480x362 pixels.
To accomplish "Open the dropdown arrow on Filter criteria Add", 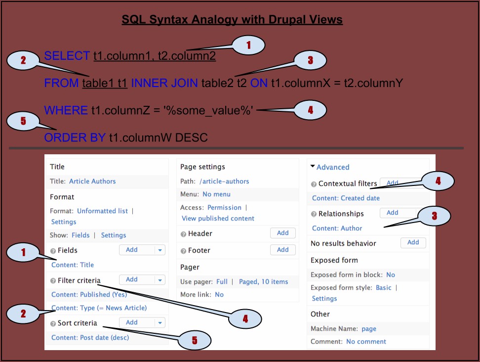I will pos(160,280).
